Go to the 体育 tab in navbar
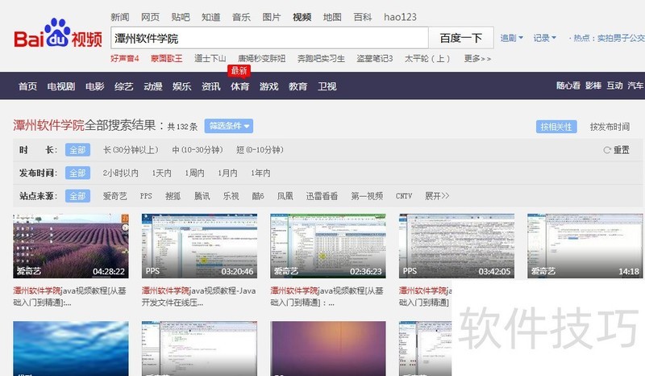This screenshot has height=376, width=645. tap(239, 86)
